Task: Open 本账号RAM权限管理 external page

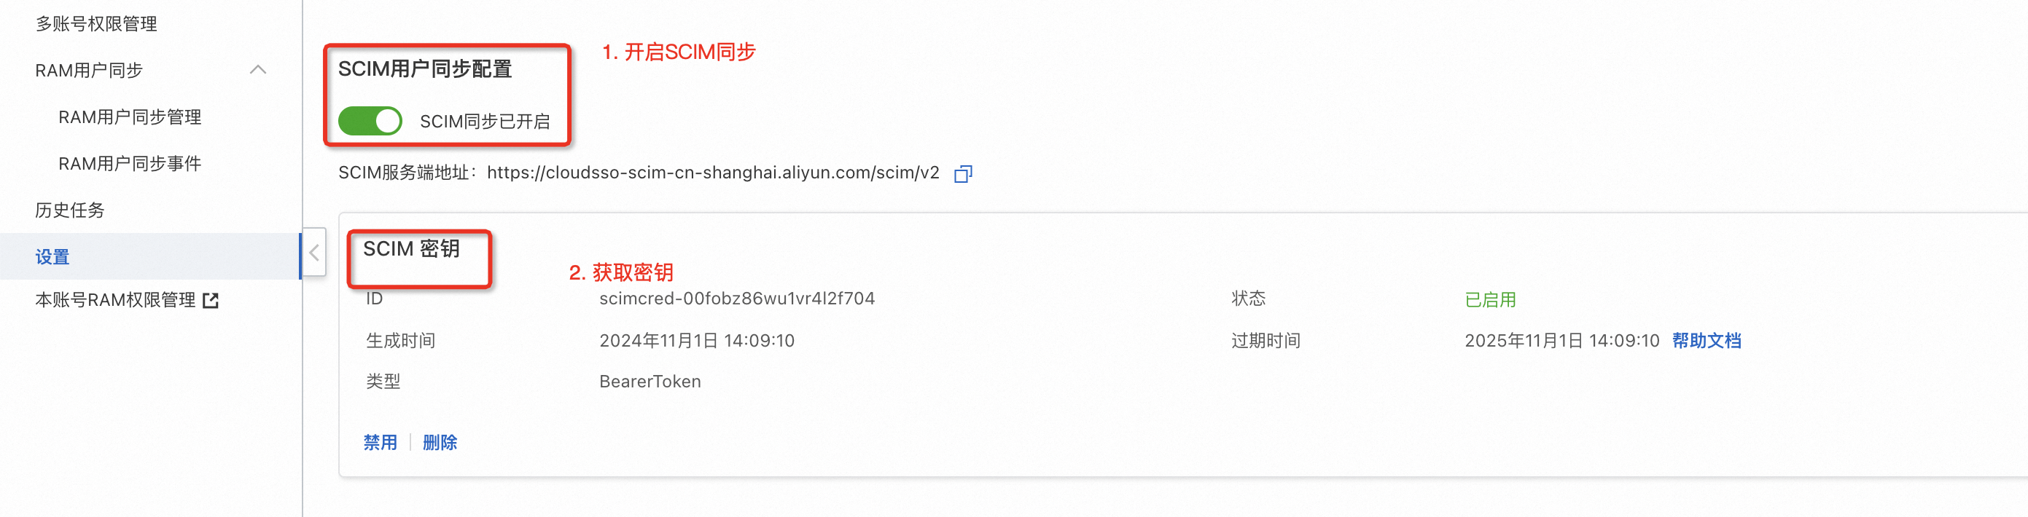Action: pos(115,300)
